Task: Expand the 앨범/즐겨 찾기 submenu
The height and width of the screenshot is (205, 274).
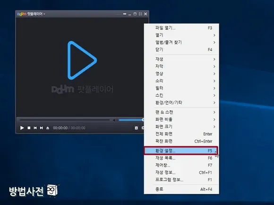Action: [x=181, y=42]
